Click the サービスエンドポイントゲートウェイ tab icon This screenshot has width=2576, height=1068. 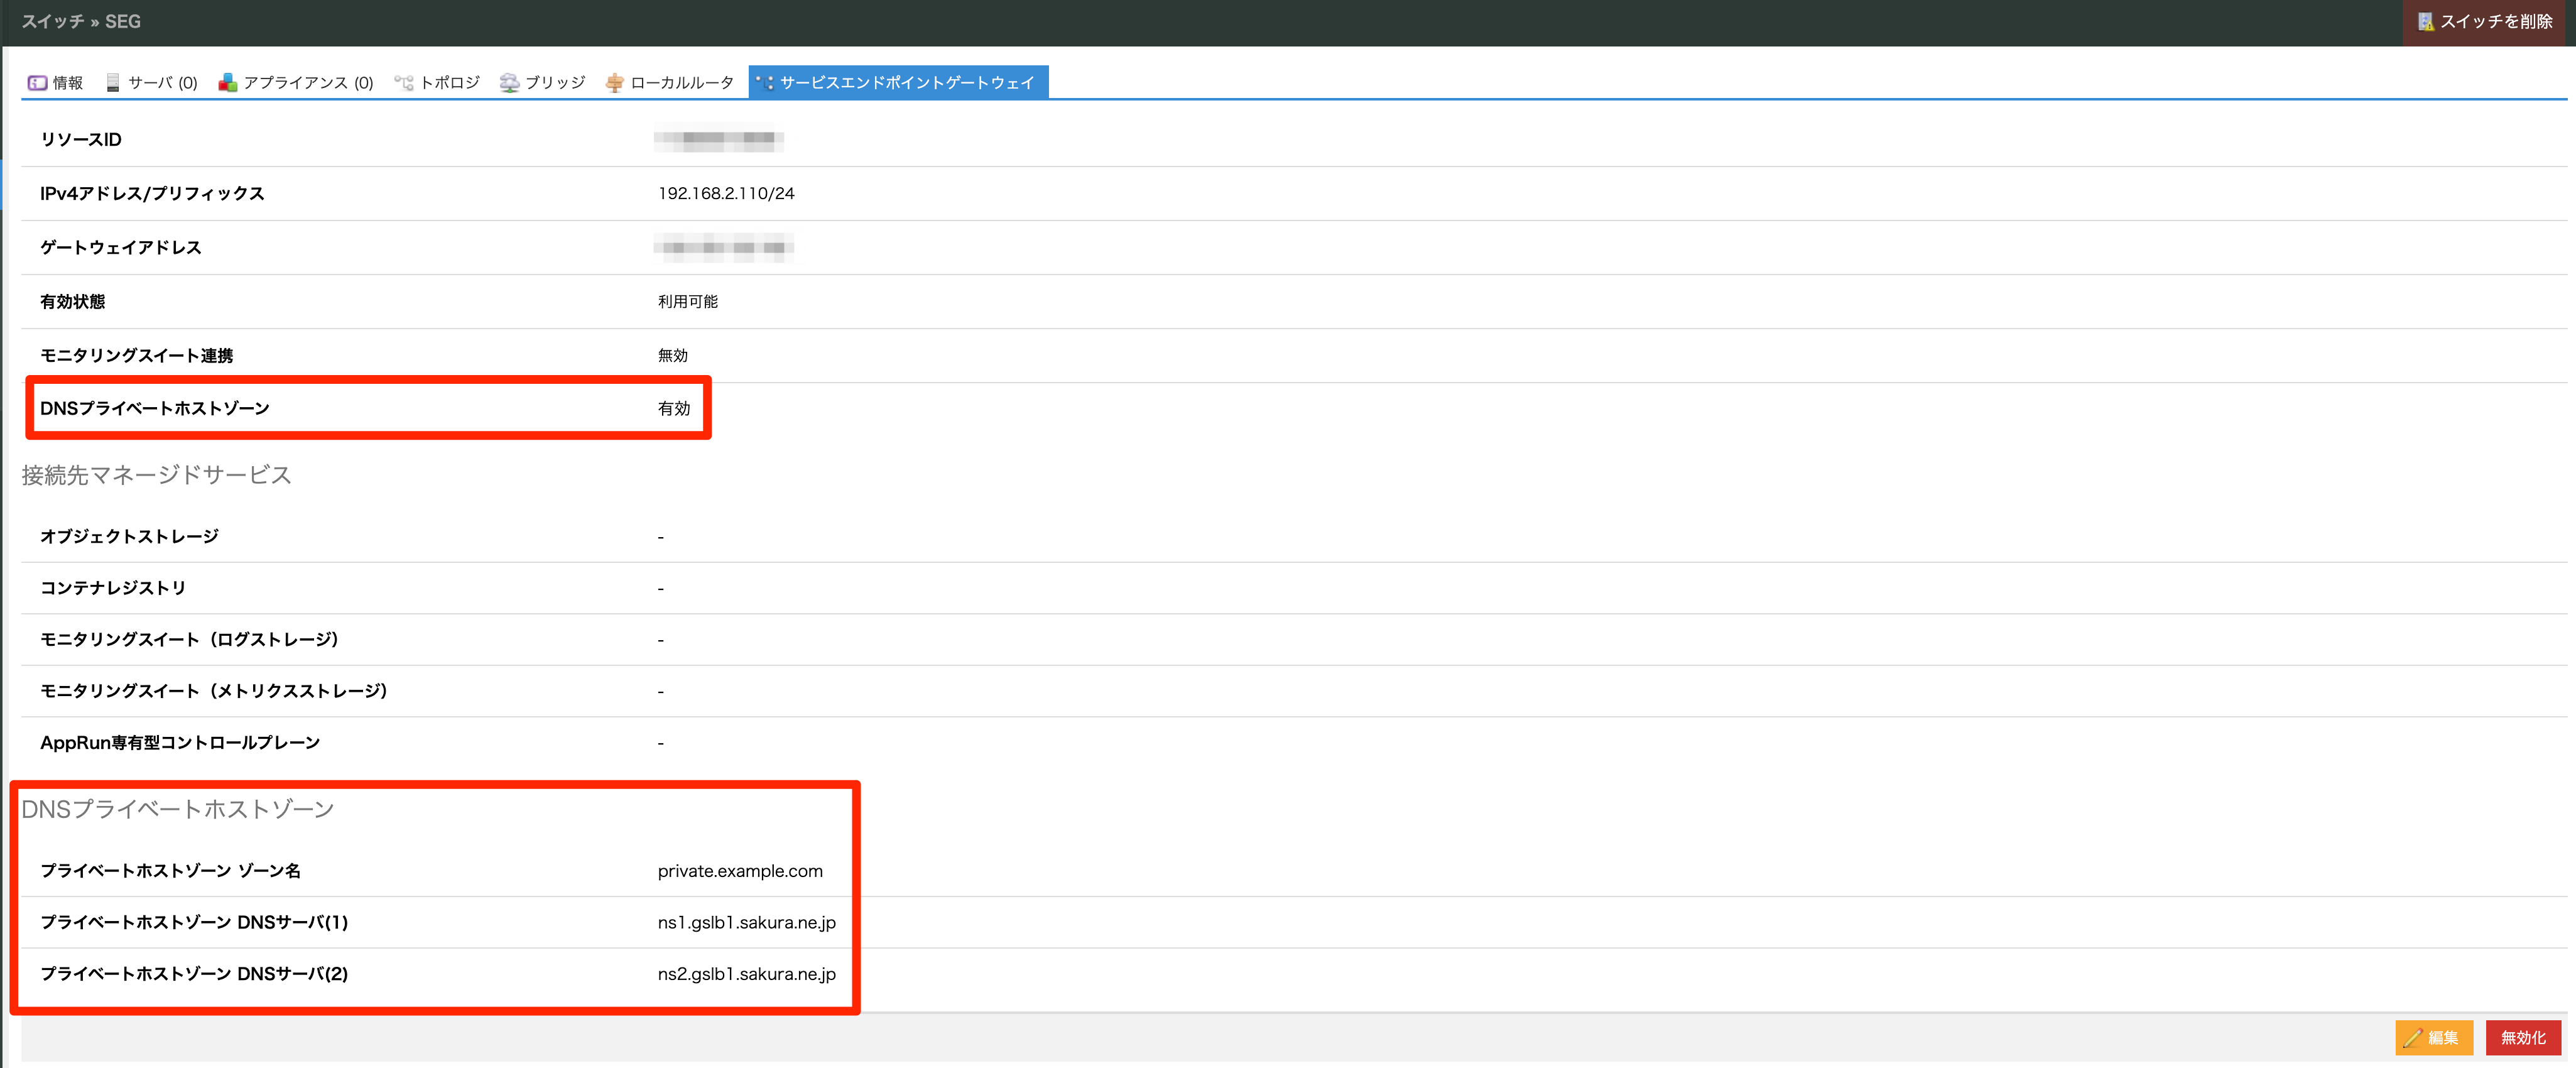click(x=765, y=83)
